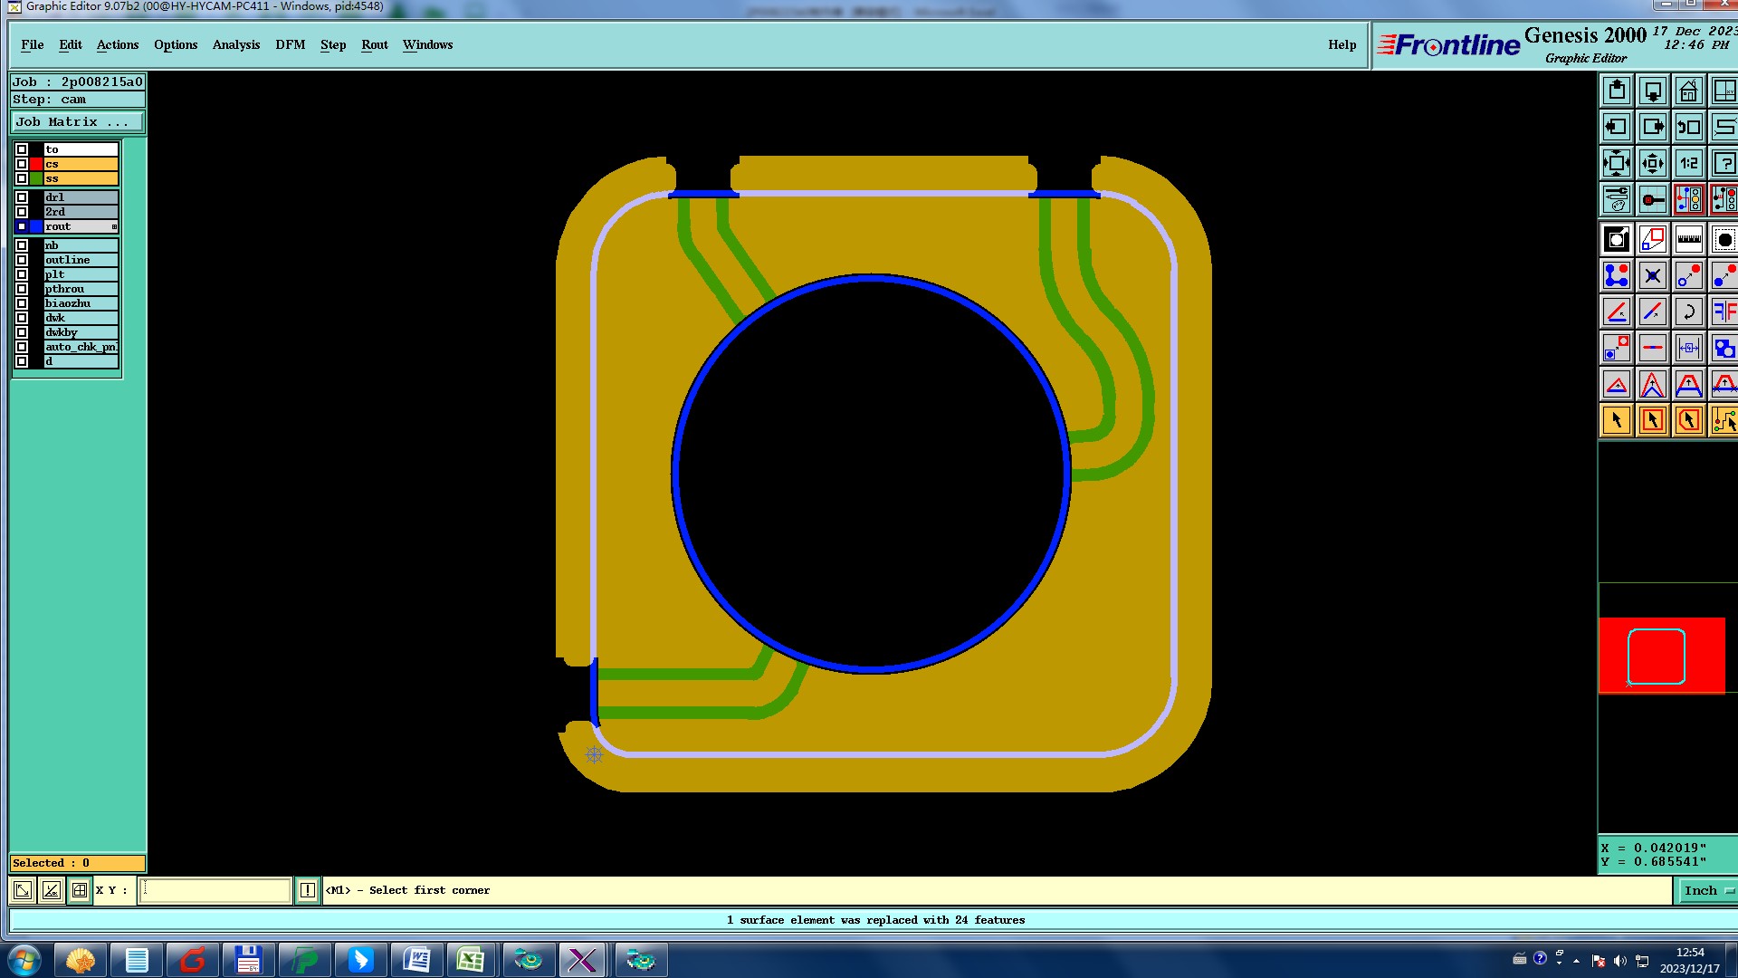Click the ruler measurement tool icon
1738x978 pixels.
1688,240
